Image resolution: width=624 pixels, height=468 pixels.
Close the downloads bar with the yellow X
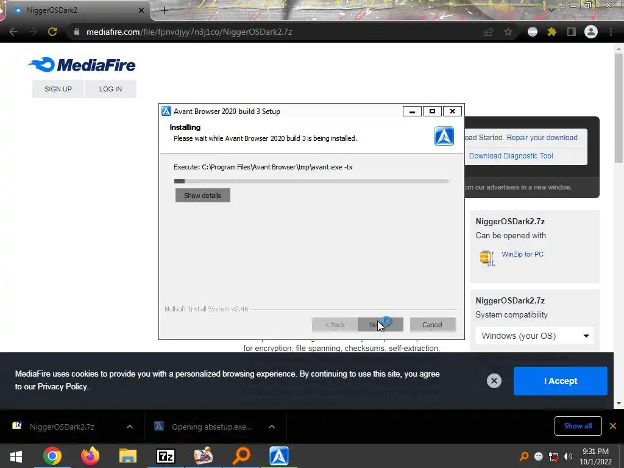pos(613,426)
